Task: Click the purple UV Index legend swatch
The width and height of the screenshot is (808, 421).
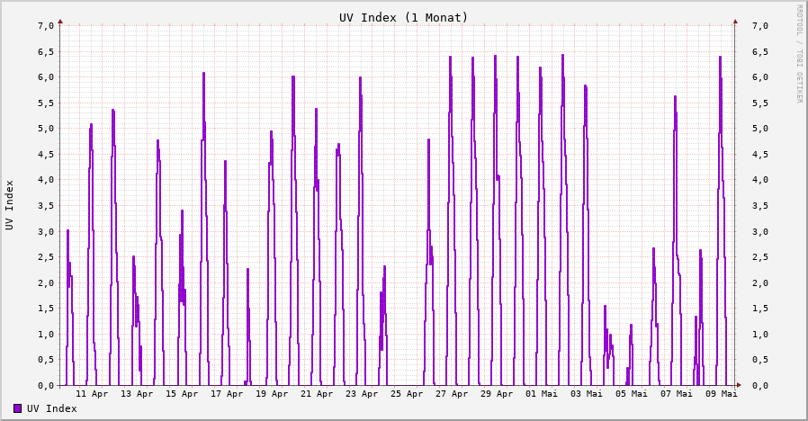Action: coord(17,408)
